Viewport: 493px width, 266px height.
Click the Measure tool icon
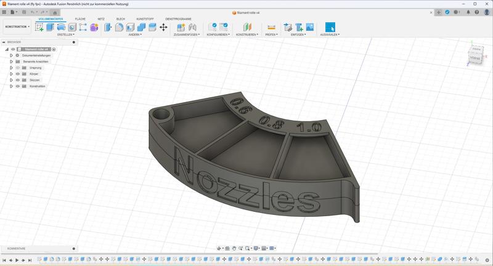pyautogui.click(x=271, y=27)
